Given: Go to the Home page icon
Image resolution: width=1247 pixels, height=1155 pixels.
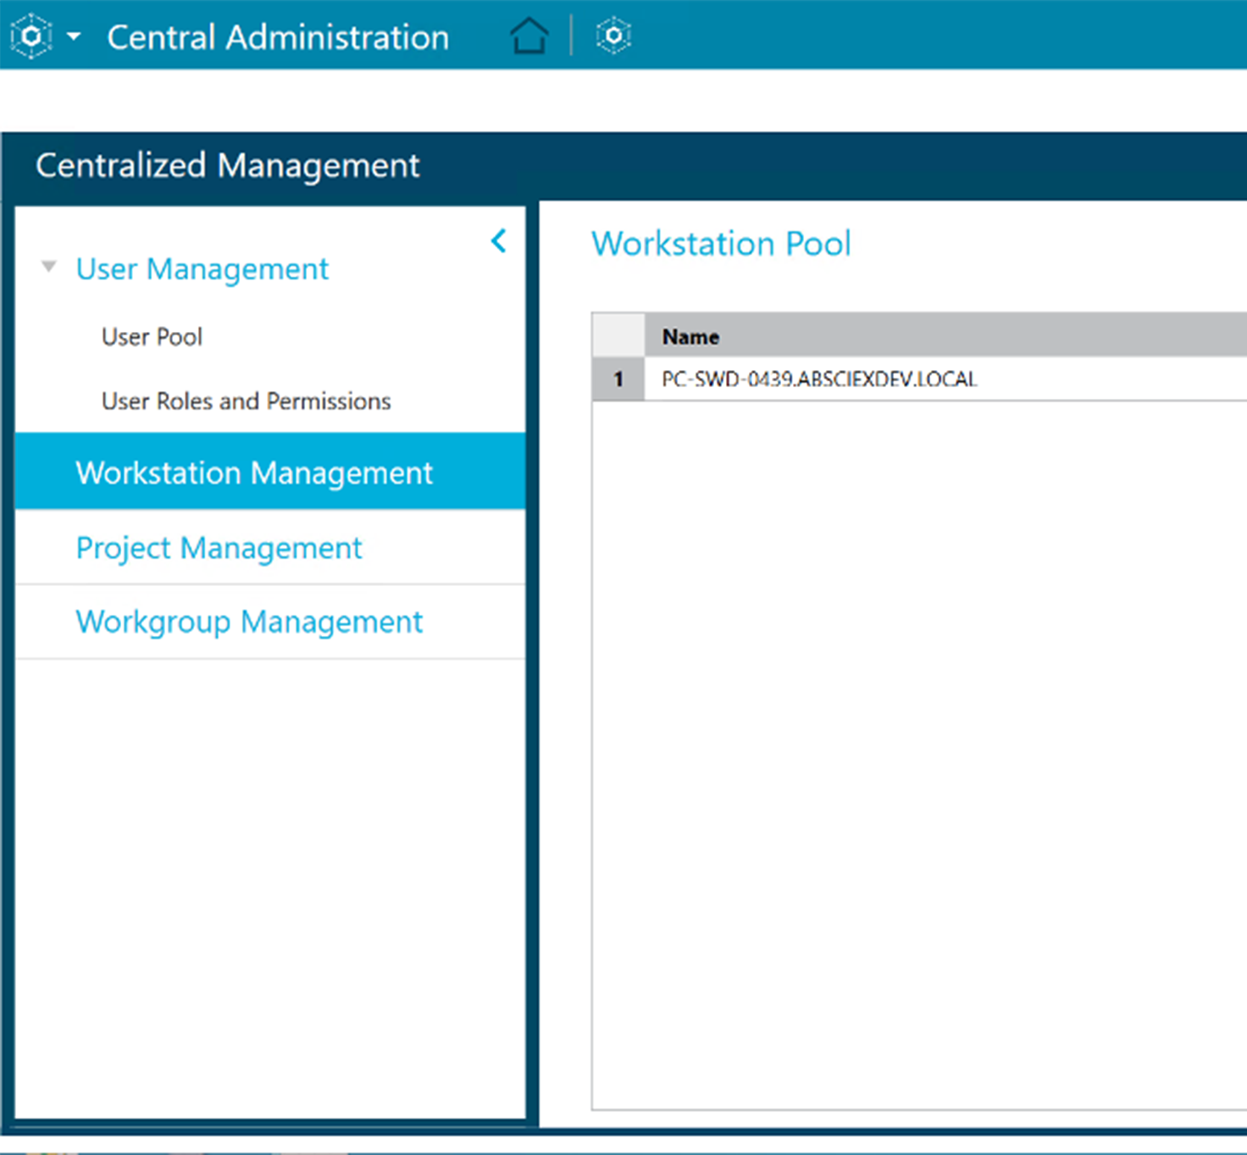Looking at the screenshot, I should (x=529, y=36).
